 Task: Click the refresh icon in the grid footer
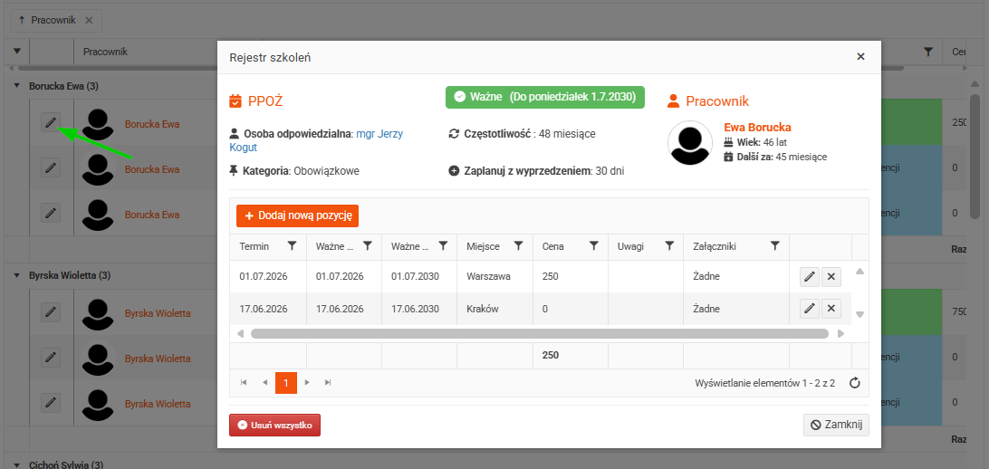coord(855,383)
